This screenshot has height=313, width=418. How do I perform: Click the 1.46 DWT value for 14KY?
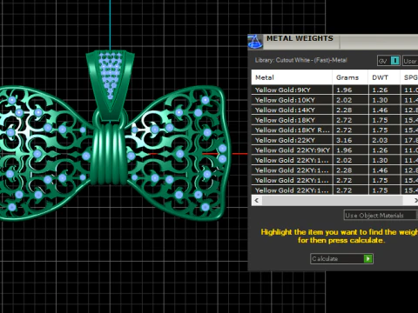coord(380,110)
